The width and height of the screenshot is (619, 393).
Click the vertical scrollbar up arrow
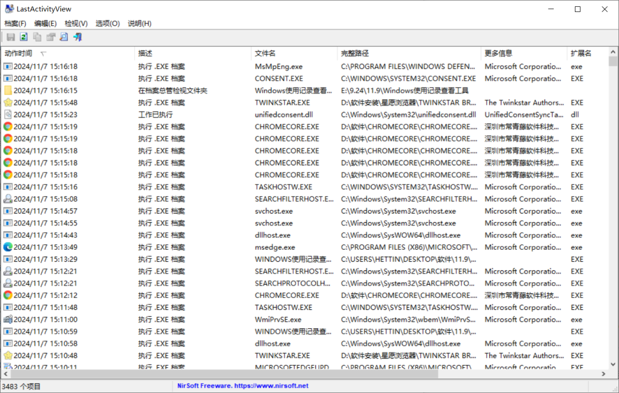pyautogui.click(x=613, y=52)
